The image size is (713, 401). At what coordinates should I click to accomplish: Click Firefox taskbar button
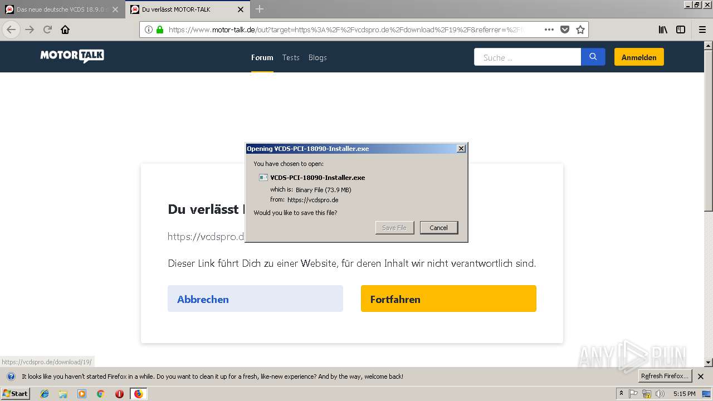pyautogui.click(x=138, y=394)
